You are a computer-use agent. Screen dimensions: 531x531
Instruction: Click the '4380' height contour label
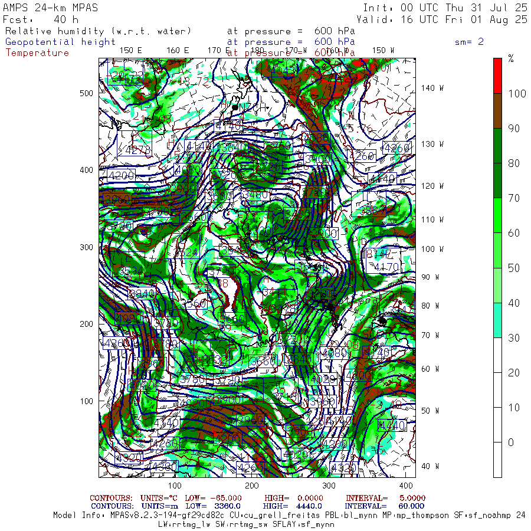click(x=164, y=467)
